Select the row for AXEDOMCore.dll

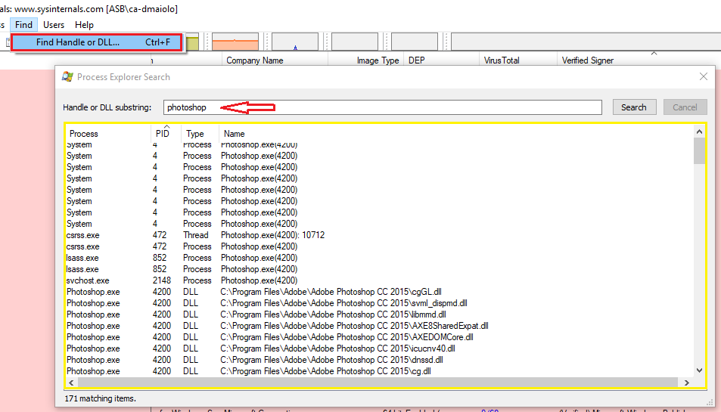point(379,337)
